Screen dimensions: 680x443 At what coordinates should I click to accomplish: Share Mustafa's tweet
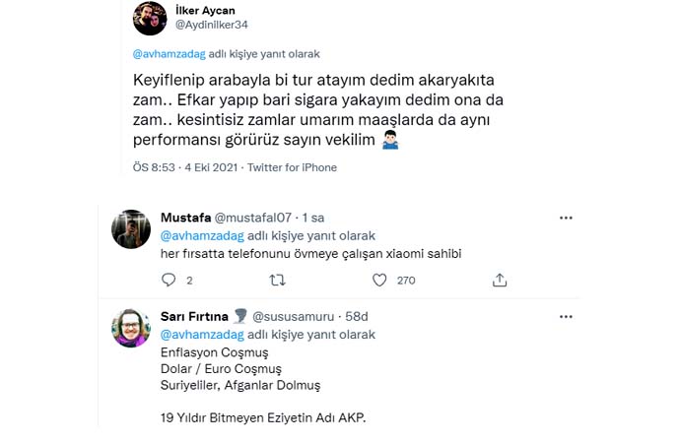(501, 281)
